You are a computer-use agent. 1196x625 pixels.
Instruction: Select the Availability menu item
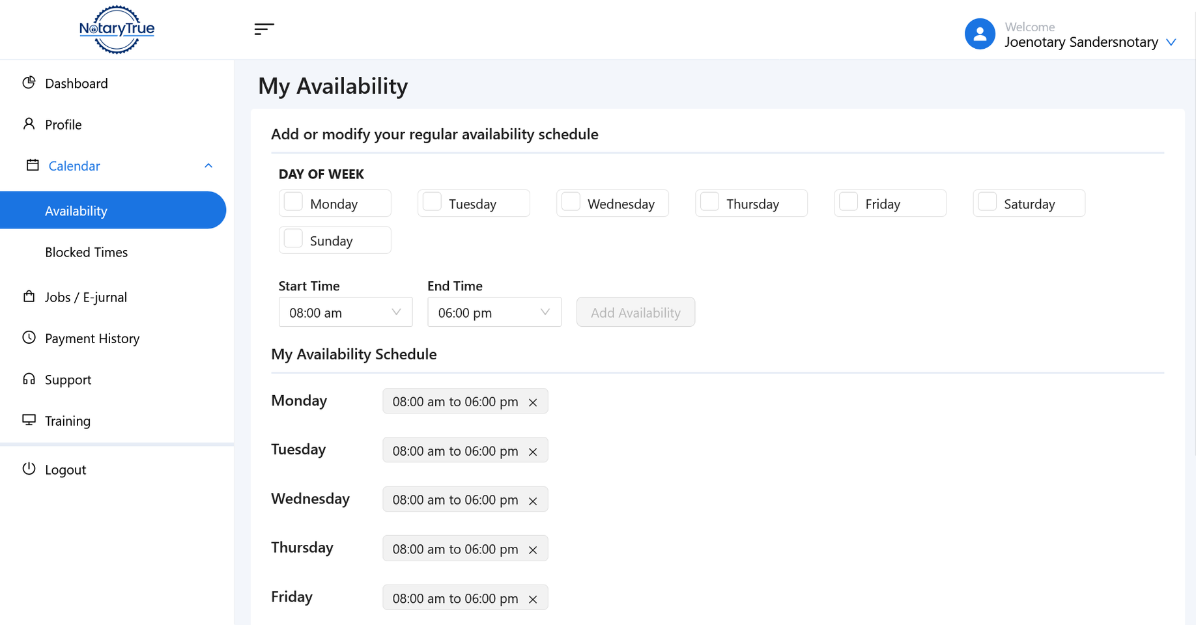tap(76, 210)
